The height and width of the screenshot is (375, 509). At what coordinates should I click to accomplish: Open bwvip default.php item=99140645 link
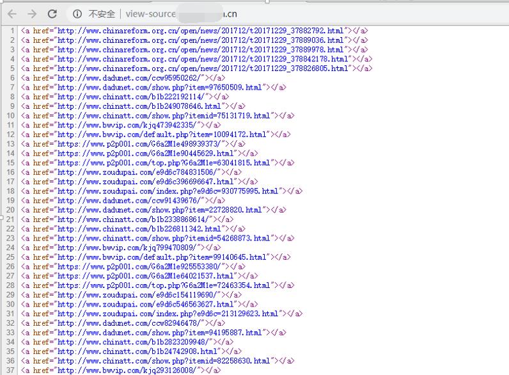tap(162, 257)
